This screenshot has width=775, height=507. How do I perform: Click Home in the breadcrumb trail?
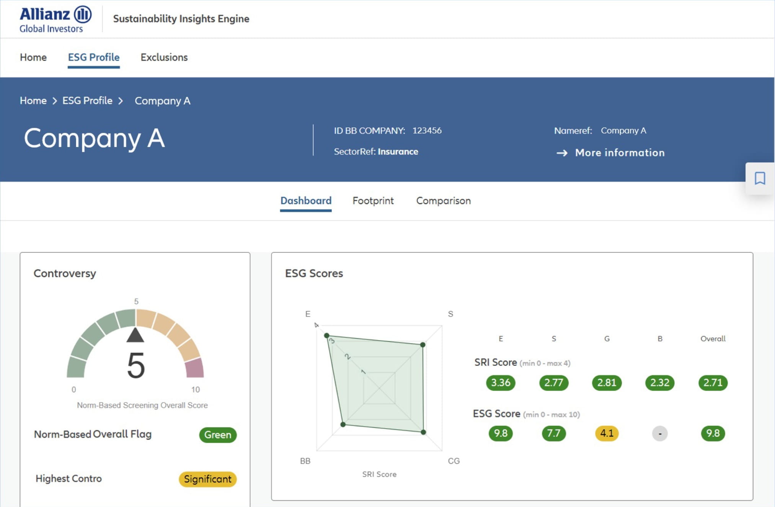pyautogui.click(x=33, y=101)
